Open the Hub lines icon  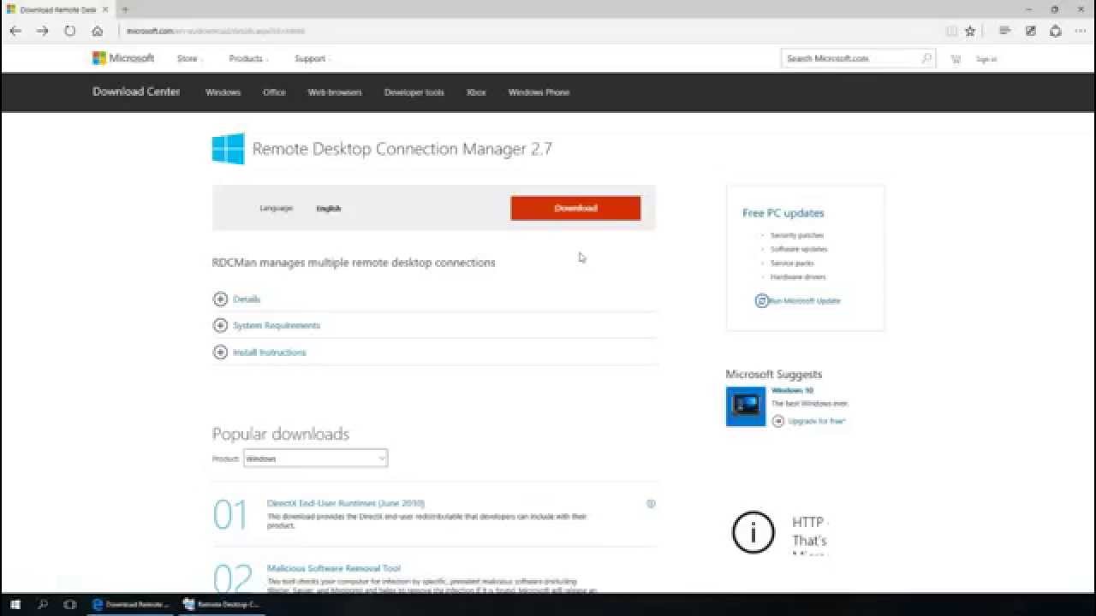point(1005,31)
